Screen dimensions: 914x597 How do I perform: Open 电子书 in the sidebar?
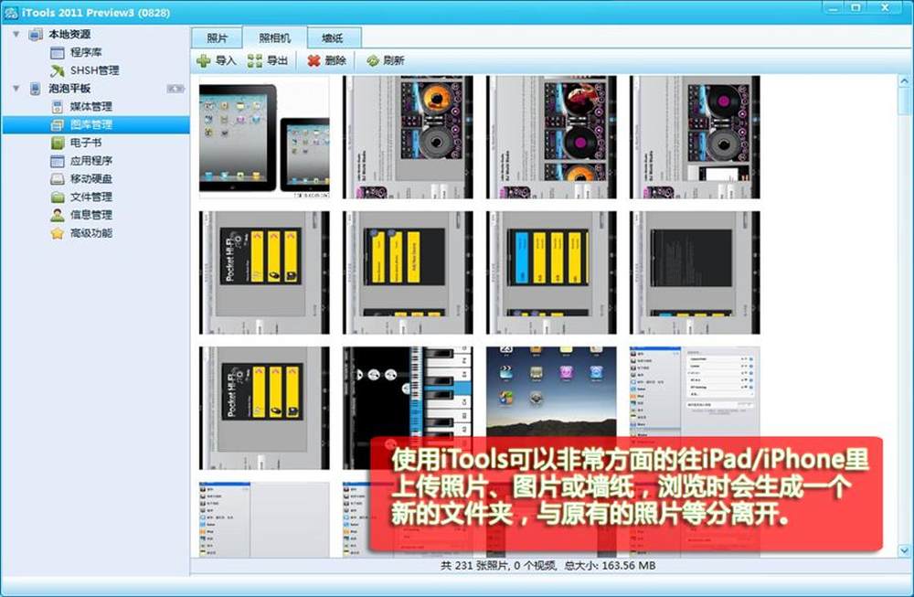86,143
